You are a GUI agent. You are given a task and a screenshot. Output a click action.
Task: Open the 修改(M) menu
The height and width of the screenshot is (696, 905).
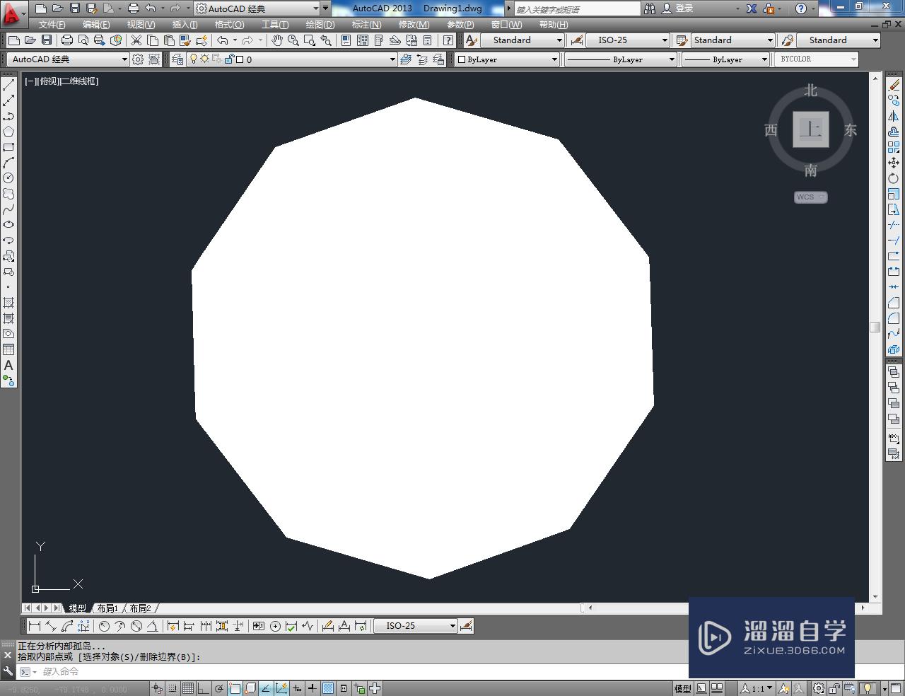pos(414,25)
